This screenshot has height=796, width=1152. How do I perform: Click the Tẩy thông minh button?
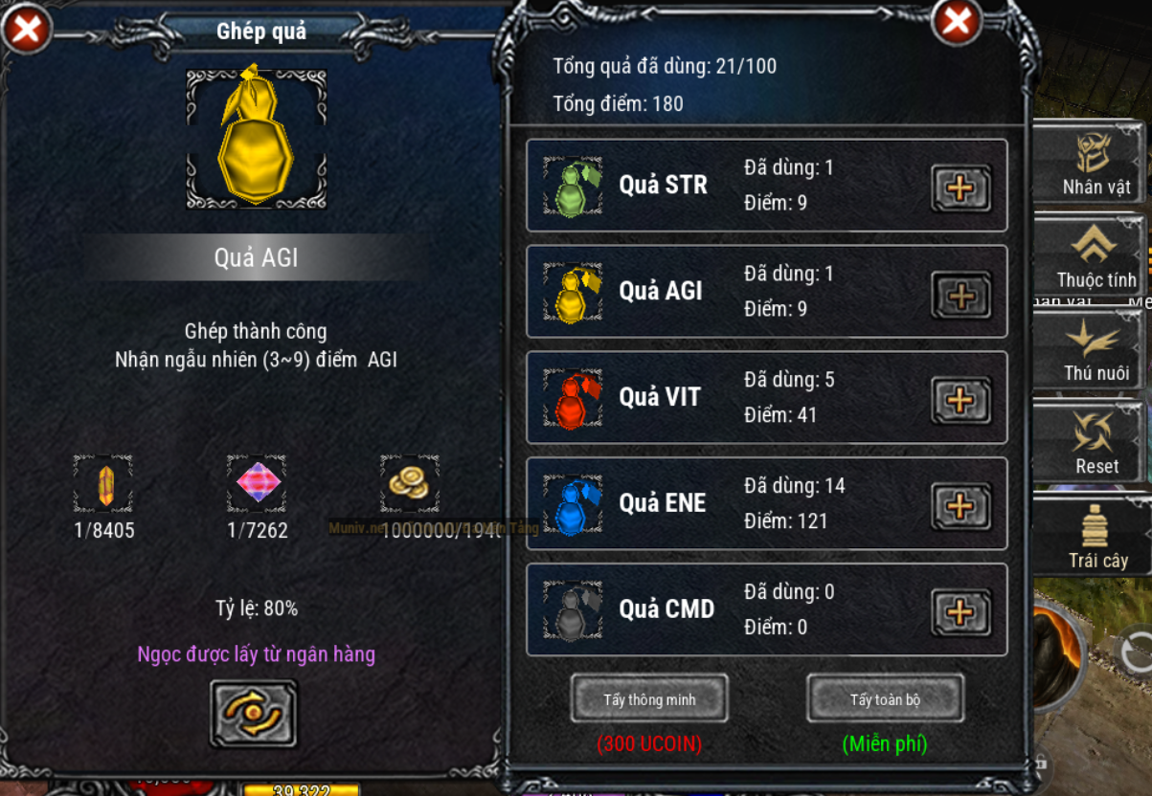[649, 698]
